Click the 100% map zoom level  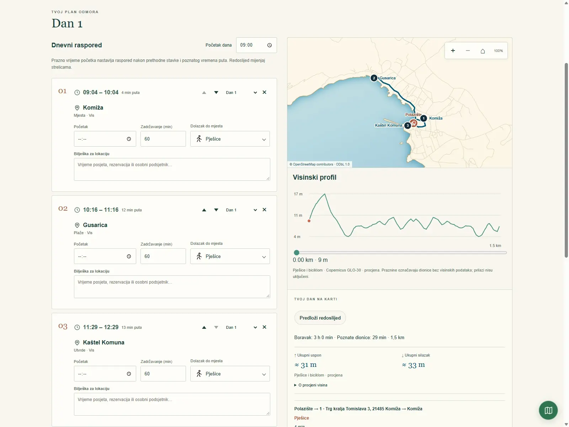point(498,51)
